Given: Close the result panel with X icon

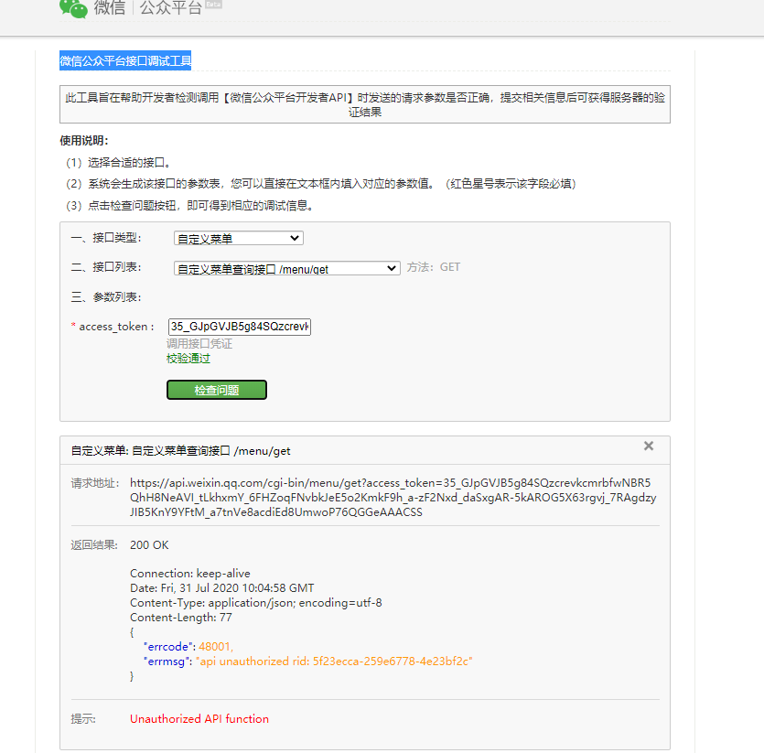Looking at the screenshot, I should click(x=649, y=446).
